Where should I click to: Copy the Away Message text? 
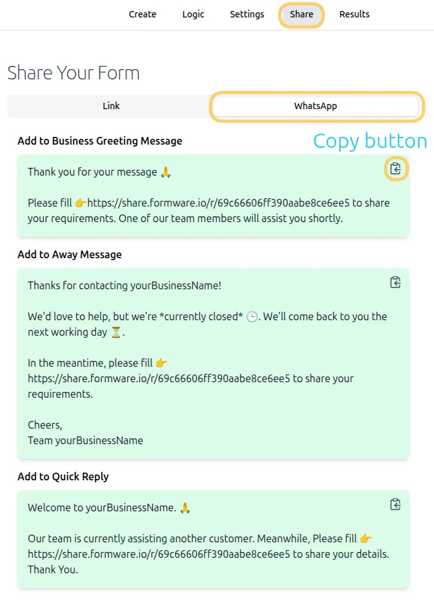[x=395, y=282]
